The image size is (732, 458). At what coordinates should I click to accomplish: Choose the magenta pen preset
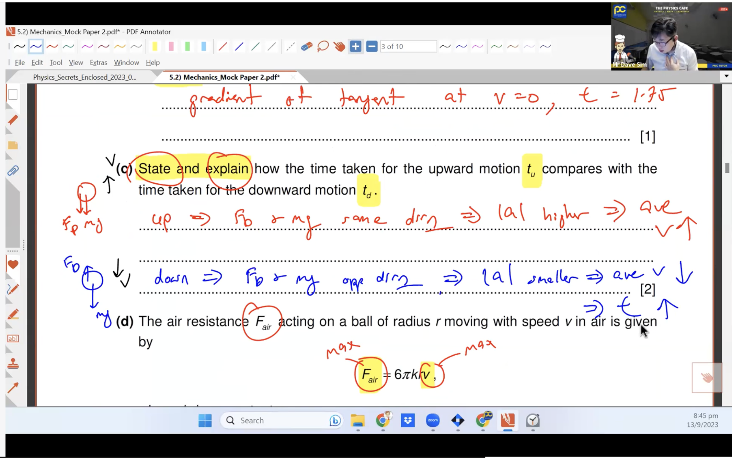(x=87, y=46)
